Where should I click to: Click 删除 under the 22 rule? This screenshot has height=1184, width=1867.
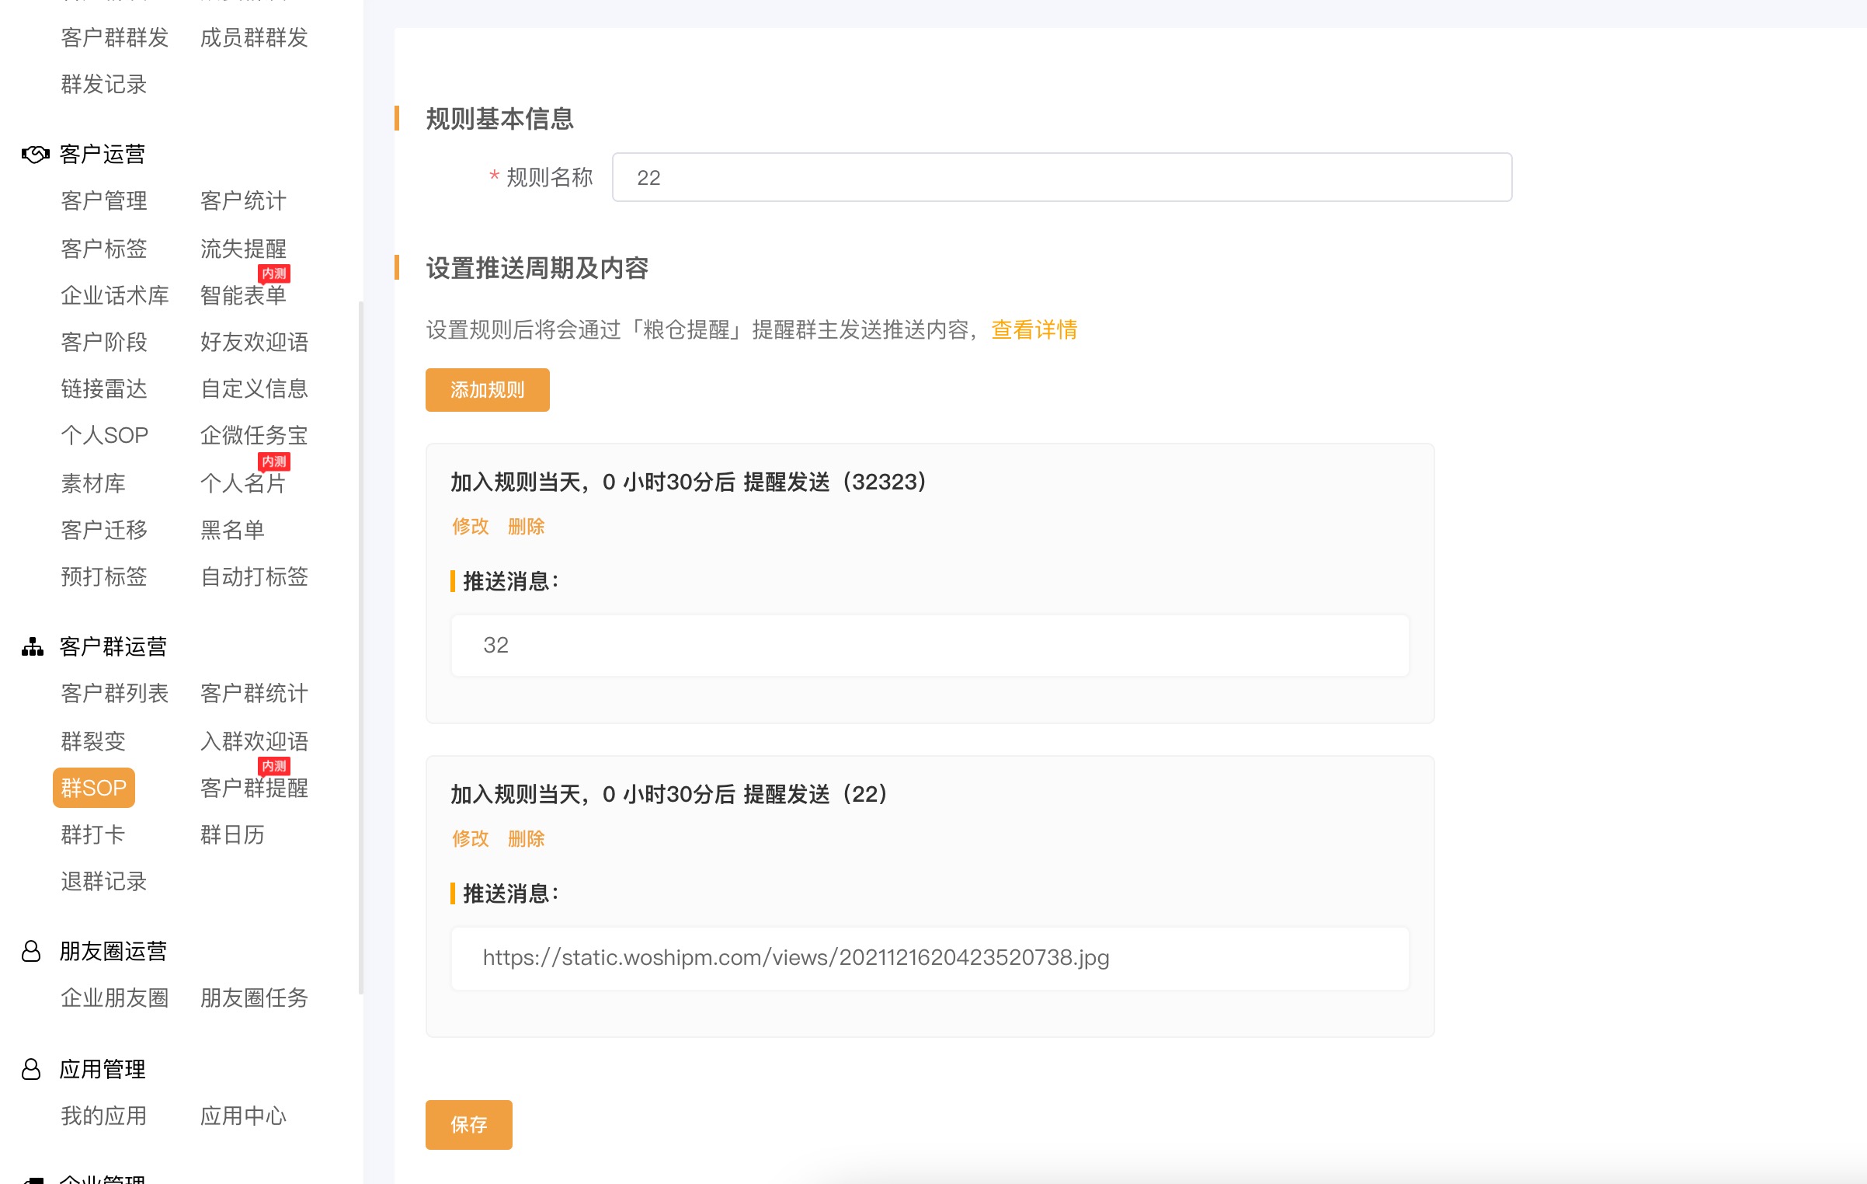point(527,838)
